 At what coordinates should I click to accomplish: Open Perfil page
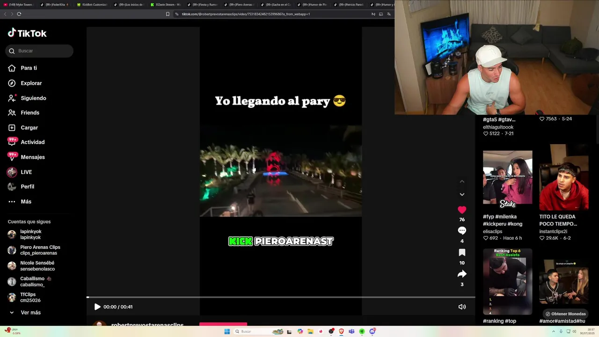[21, 187]
